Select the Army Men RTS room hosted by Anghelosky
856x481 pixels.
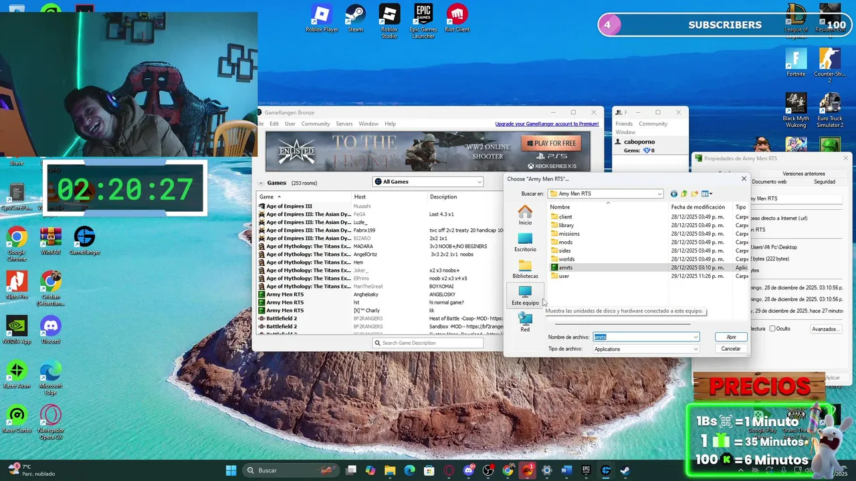point(380,295)
